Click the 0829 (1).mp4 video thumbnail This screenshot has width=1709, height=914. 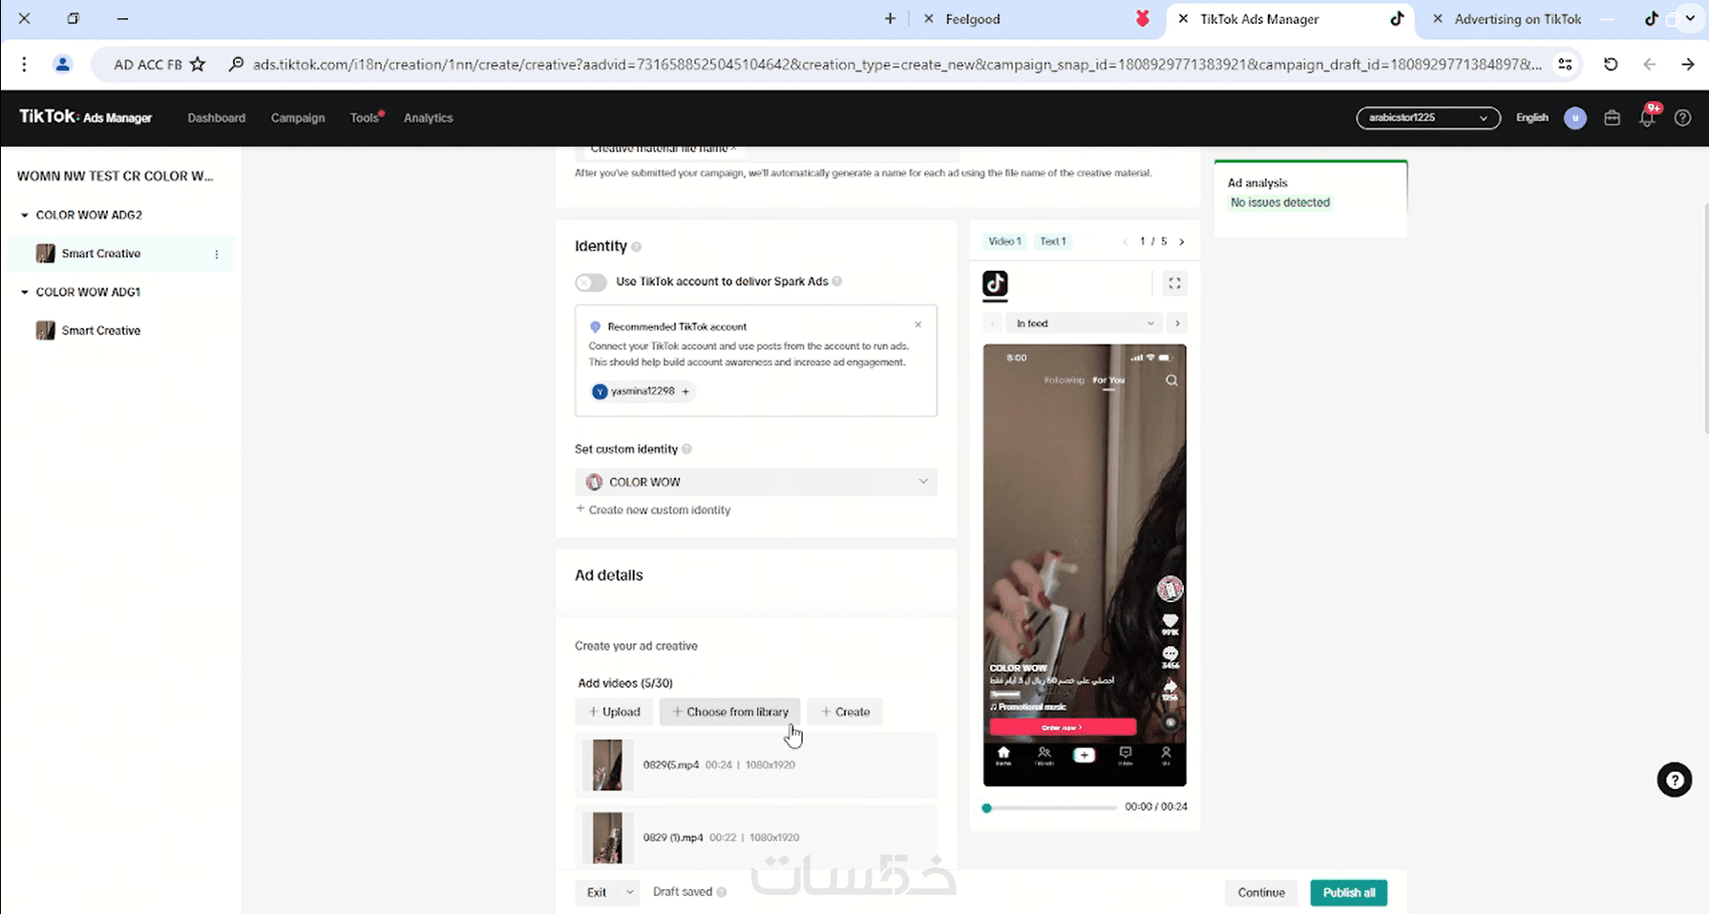point(607,838)
